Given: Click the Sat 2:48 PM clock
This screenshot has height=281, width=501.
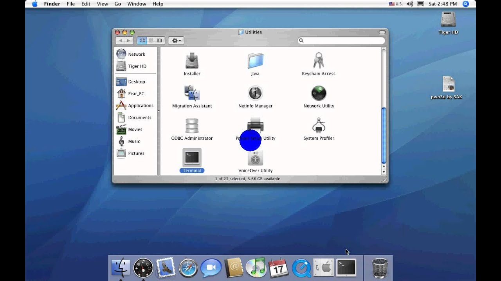Looking at the screenshot, I should click(x=443, y=4).
